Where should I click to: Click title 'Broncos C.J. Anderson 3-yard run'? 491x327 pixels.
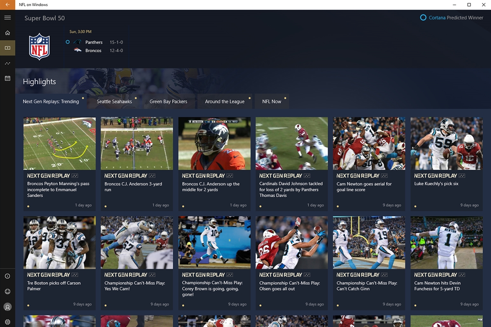(x=133, y=187)
